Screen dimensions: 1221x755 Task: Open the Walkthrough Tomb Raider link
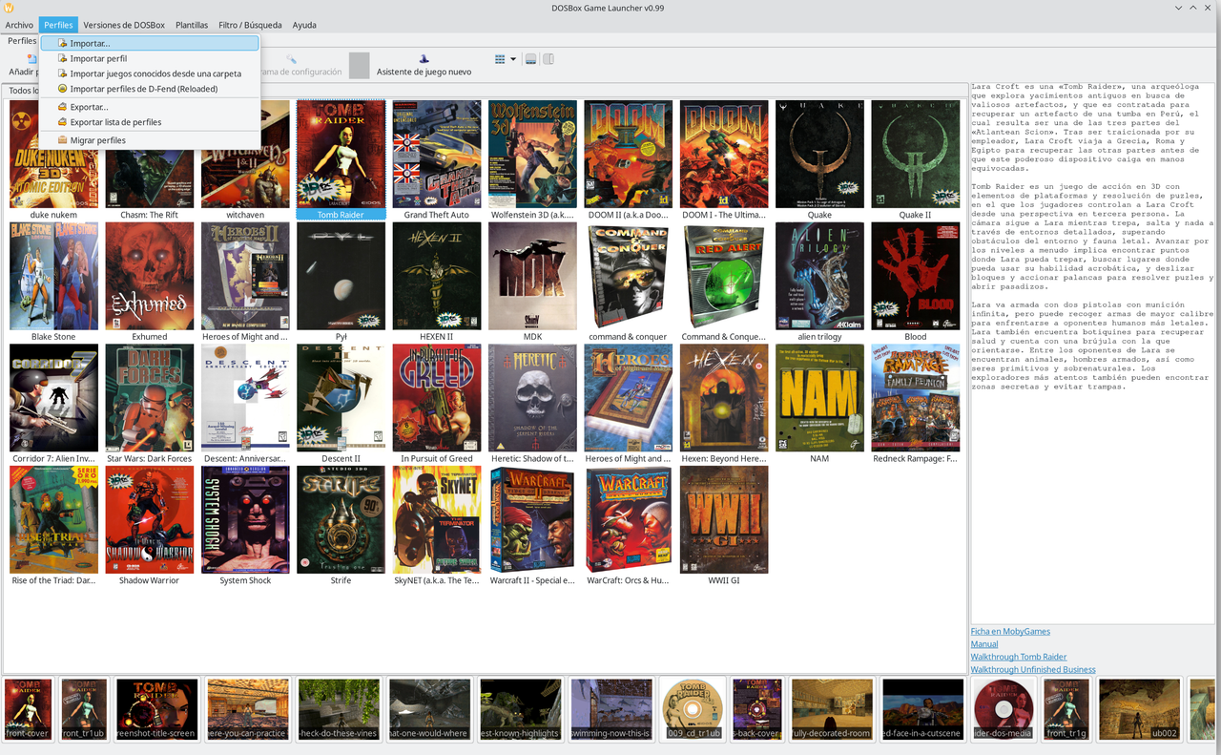[x=1019, y=657]
